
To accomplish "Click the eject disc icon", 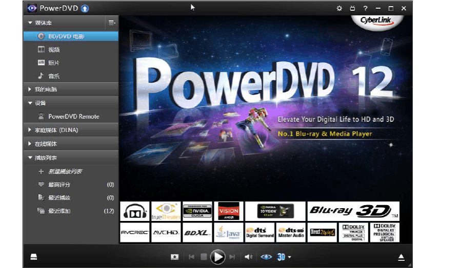I will click(402, 257).
